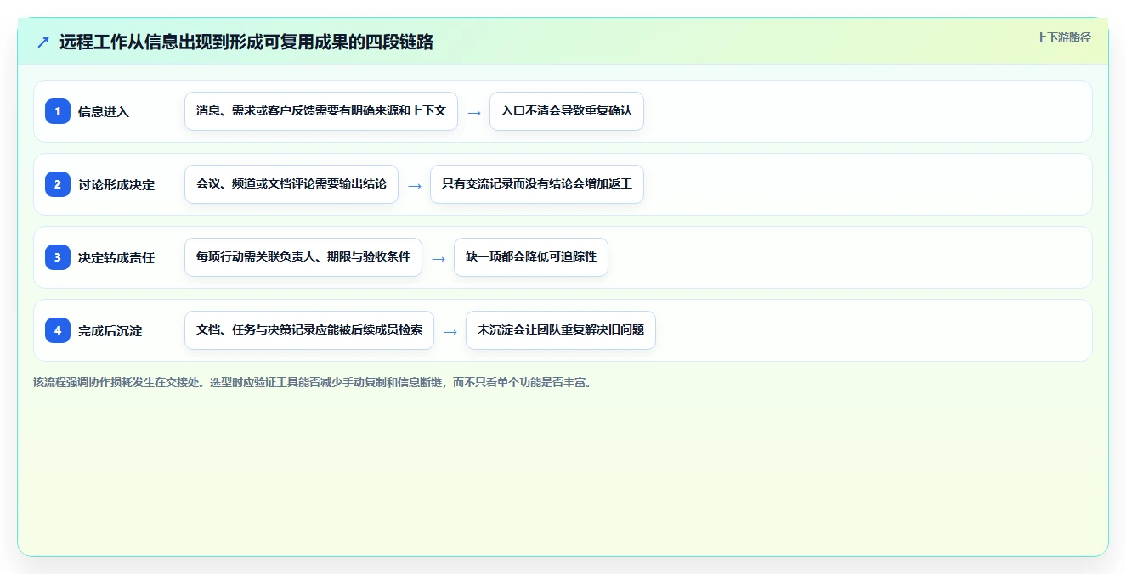
Task: Click the arrow before 只有交流记录 box
Action: pos(415,185)
